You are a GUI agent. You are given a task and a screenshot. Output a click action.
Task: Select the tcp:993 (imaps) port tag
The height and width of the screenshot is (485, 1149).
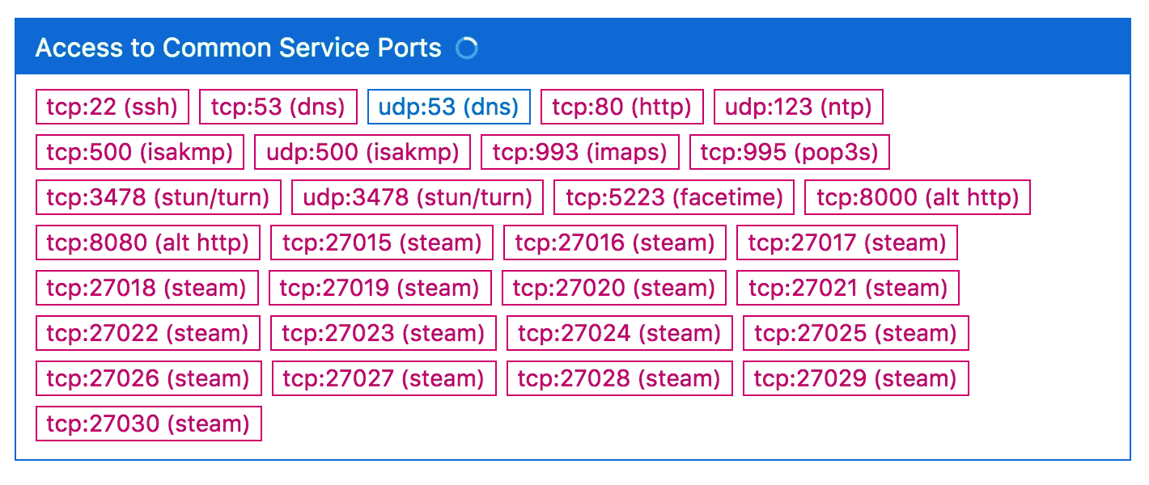(x=580, y=152)
